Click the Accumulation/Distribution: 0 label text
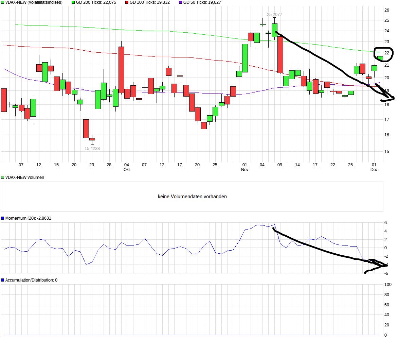The width and height of the screenshot is (399, 339). pyautogui.click(x=31, y=280)
